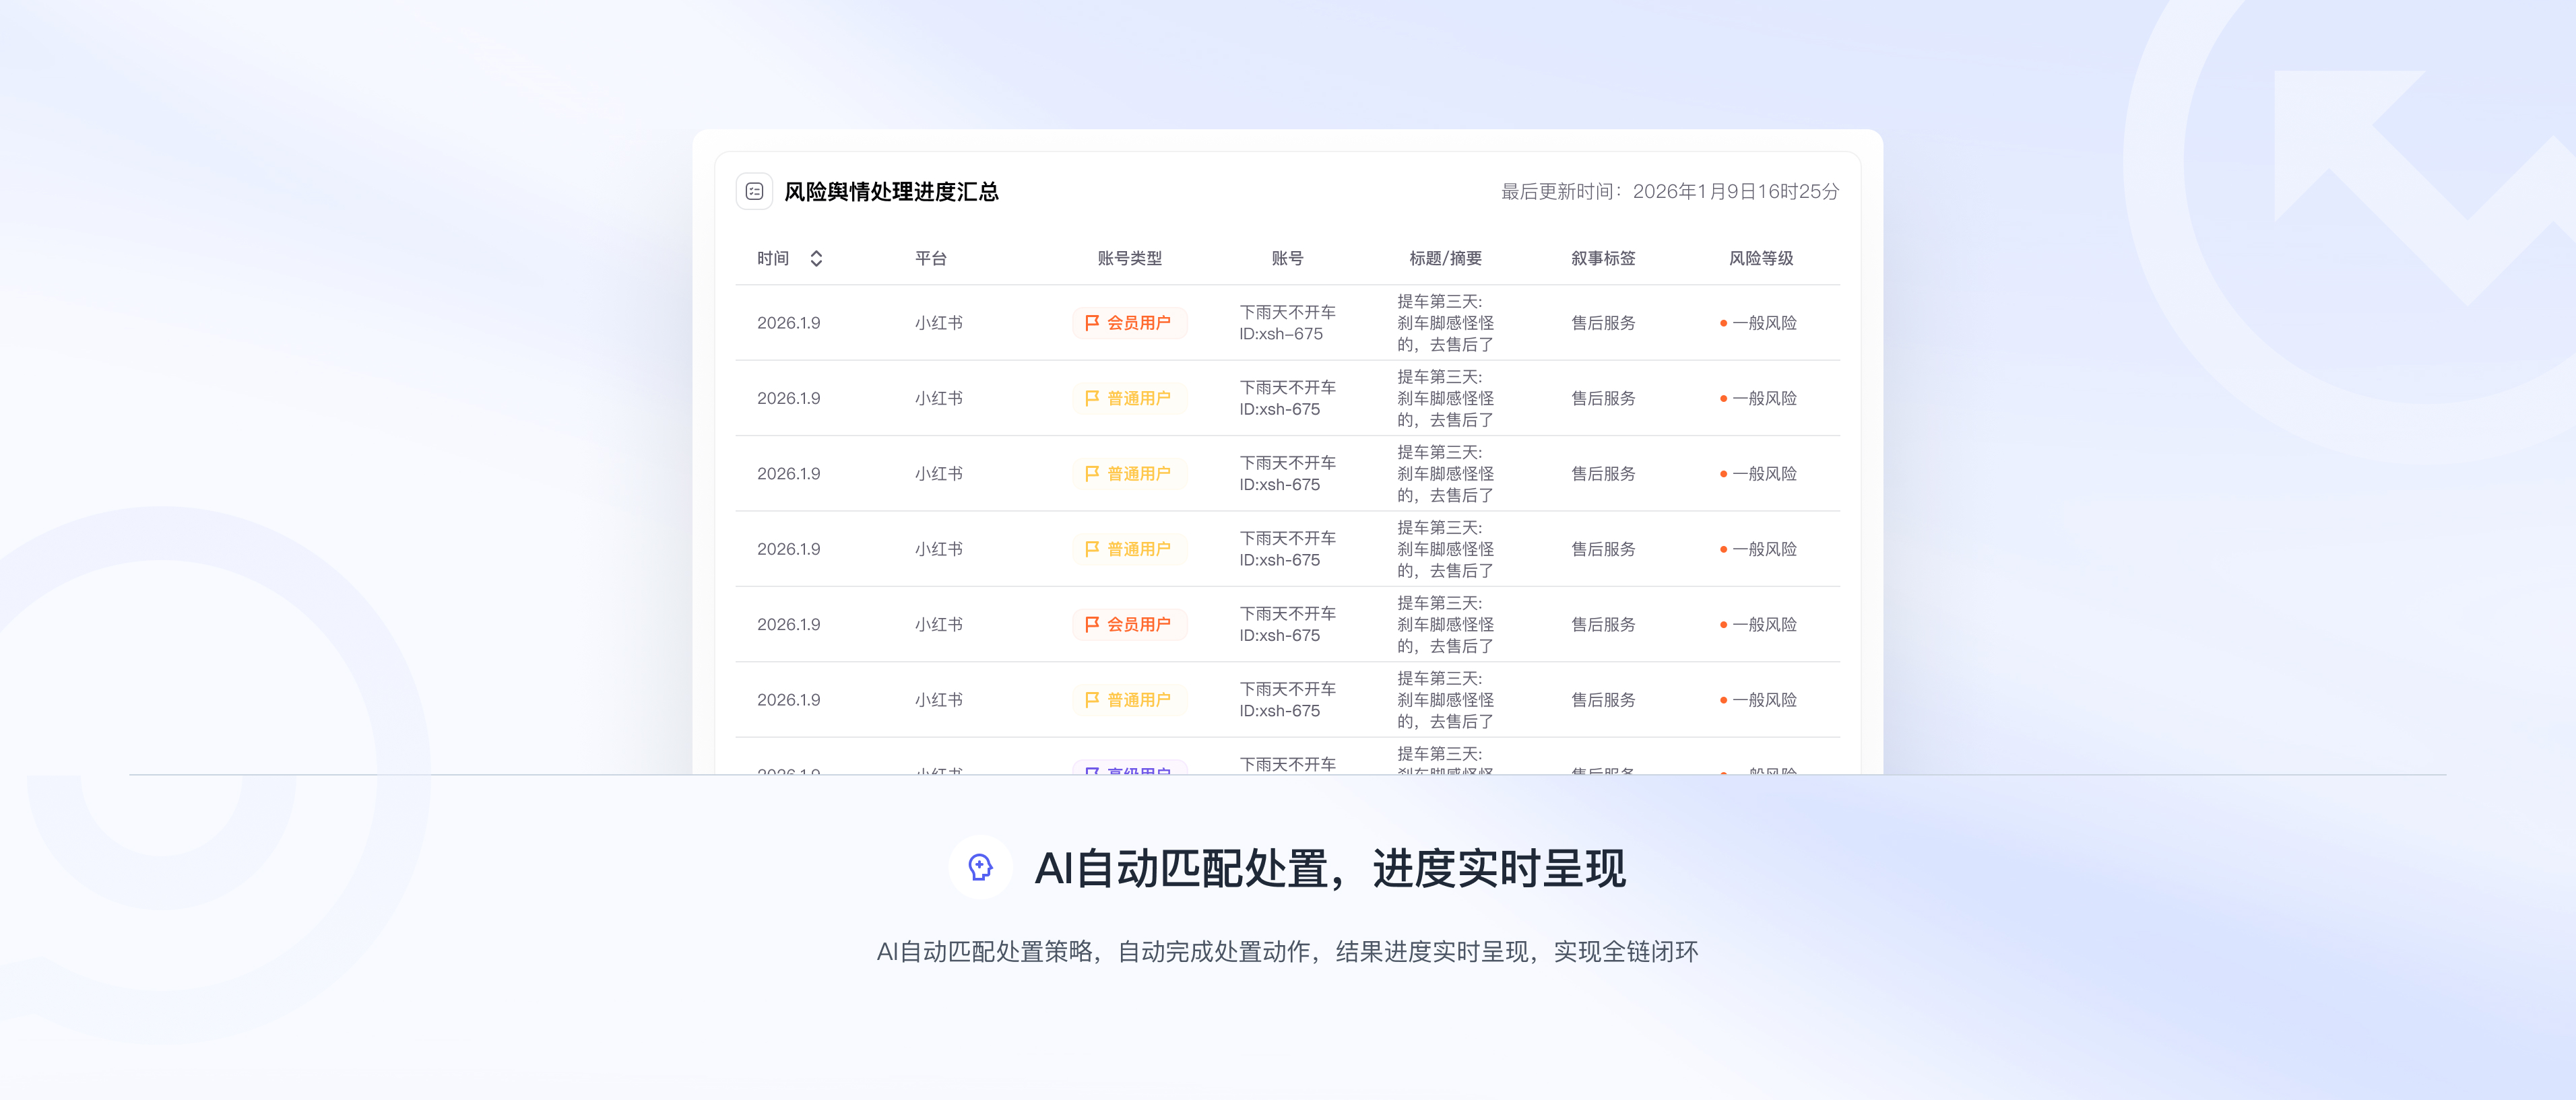
Task: Open first row's 提车第三天 title summary
Action: coord(1445,322)
